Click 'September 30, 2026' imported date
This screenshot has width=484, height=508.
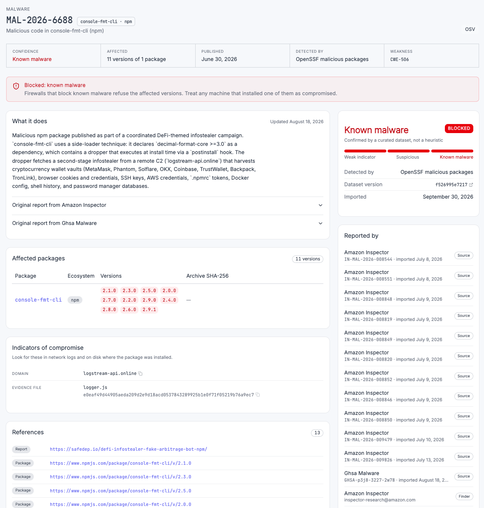[x=448, y=197]
